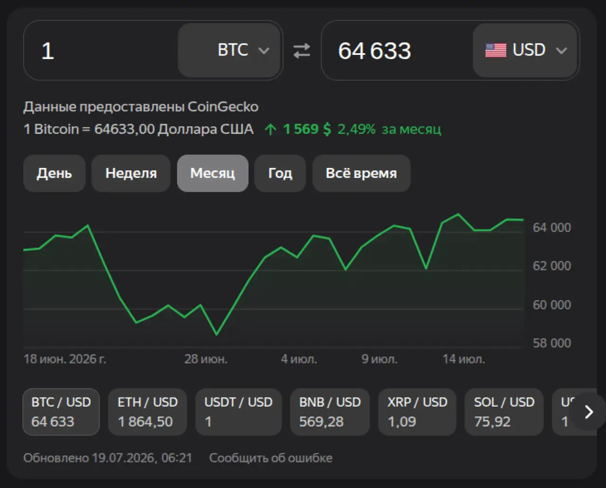
Task: Click the 28 июн. date label
Action: tap(206, 359)
